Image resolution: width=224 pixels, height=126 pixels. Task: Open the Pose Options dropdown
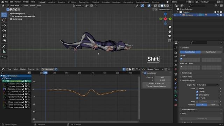[165, 9]
